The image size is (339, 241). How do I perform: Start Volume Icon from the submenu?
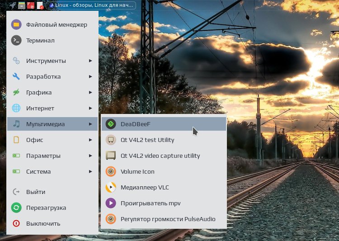pos(164,171)
